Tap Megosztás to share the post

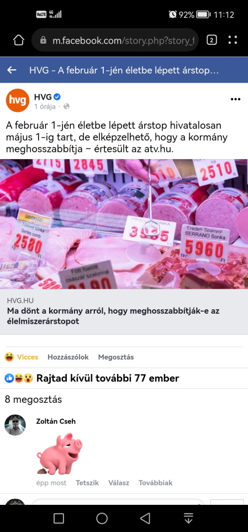point(115,357)
